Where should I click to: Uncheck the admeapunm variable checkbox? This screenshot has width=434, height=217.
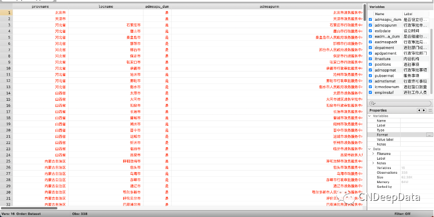(x=370, y=25)
